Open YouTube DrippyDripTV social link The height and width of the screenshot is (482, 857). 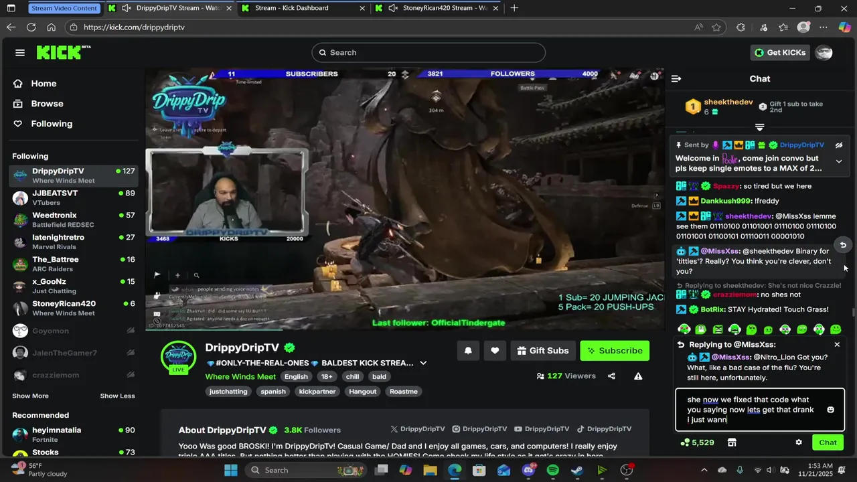click(x=542, y=429)
